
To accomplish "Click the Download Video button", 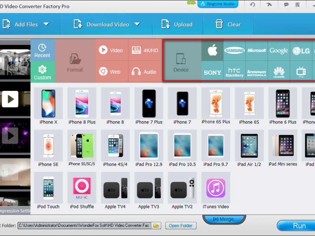I will coord(101,24).
